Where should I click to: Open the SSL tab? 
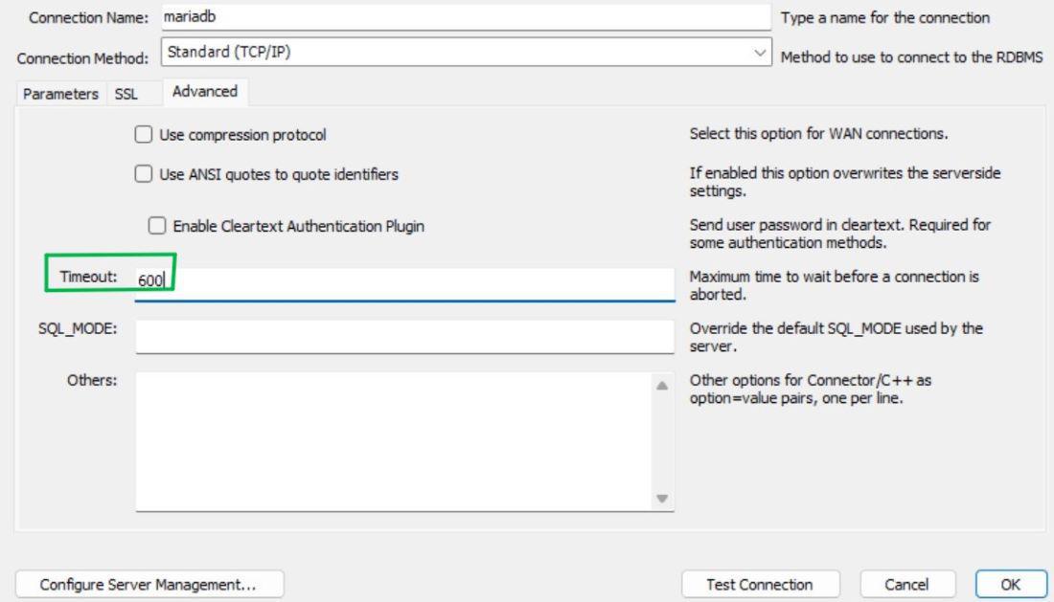(x=126, y=94)
